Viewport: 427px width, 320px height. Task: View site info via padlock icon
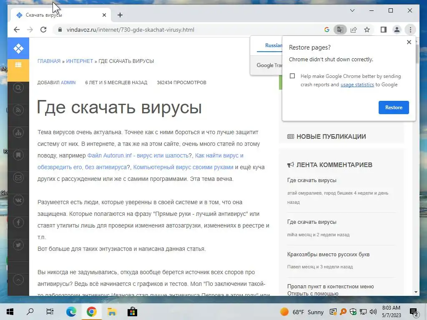click(x=60, y=30)
